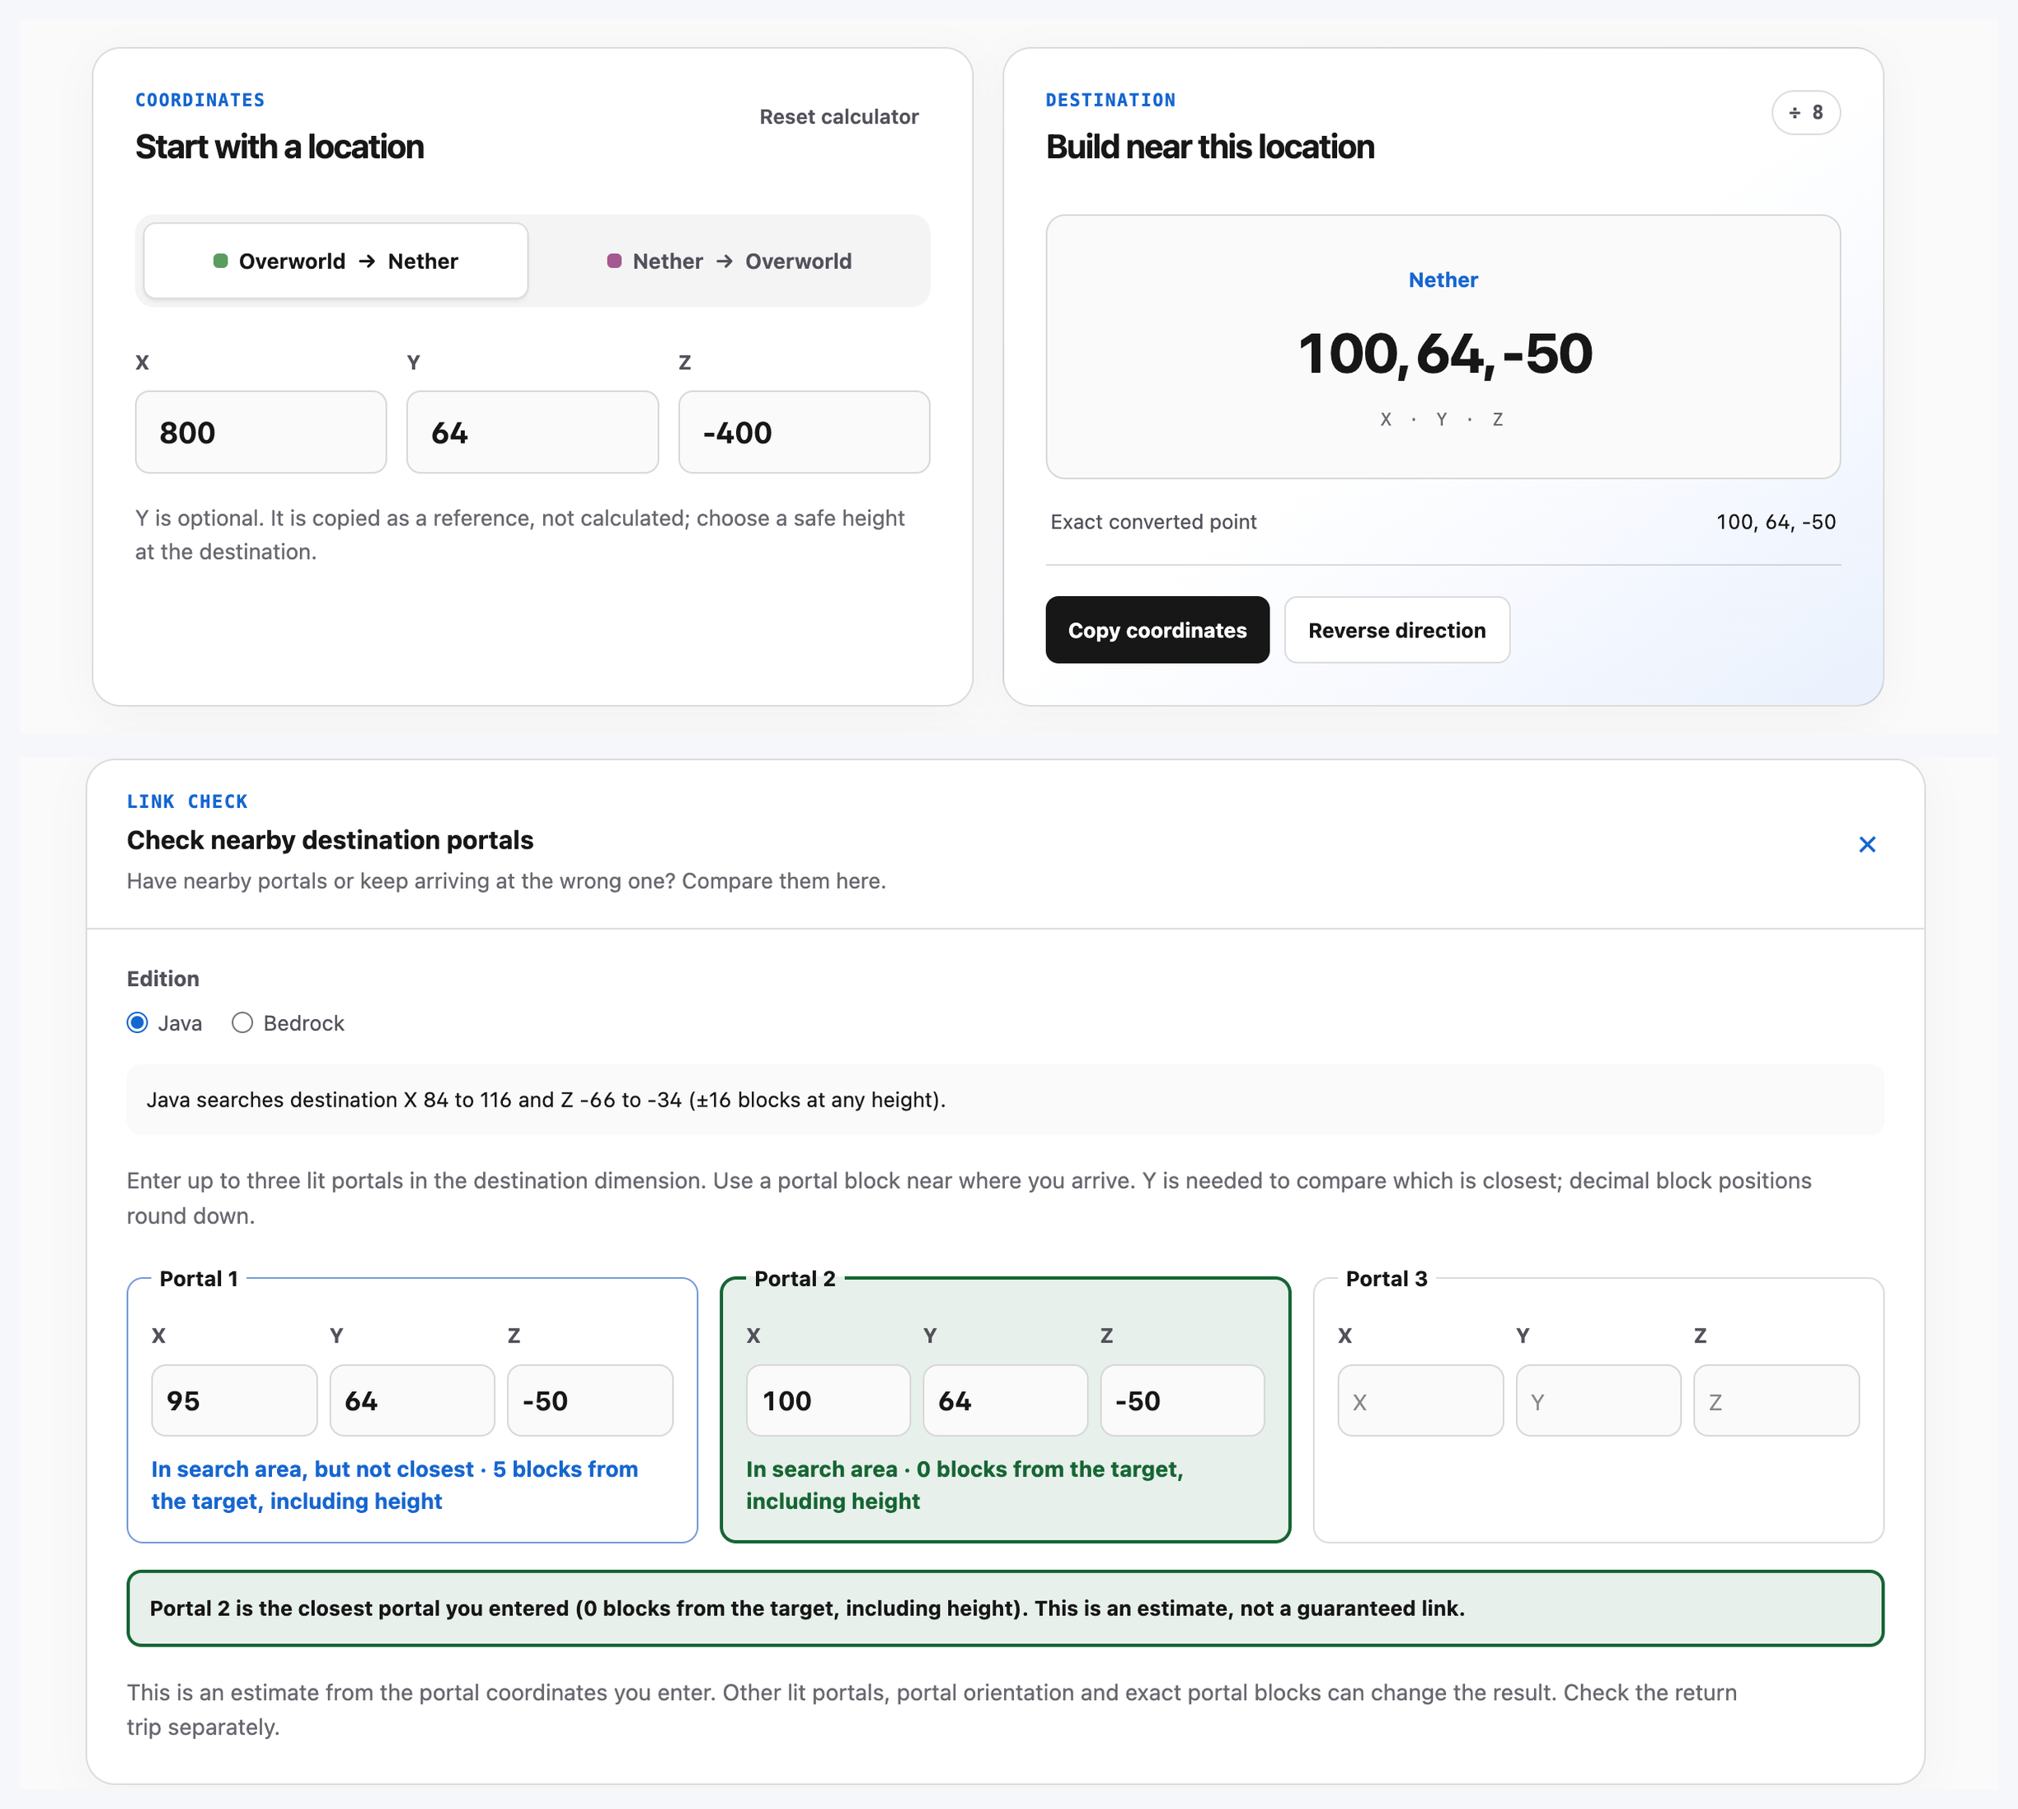Click the blue Nether dimension label
Image resolution: width=2018 pixels, height=1809 pixels.
[x=1443, y=280]
